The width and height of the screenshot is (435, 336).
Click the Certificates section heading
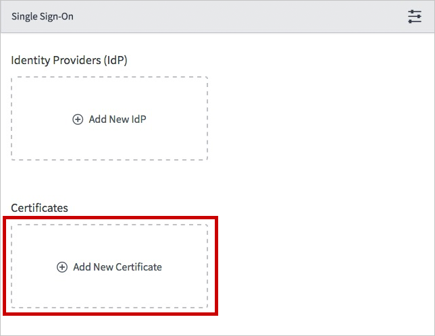point(39,208)
